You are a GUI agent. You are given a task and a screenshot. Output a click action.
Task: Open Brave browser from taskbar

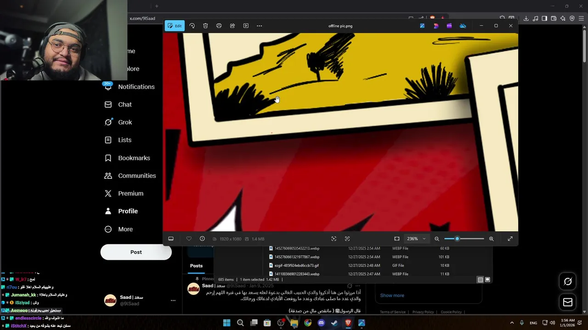(x=348, y=323)
